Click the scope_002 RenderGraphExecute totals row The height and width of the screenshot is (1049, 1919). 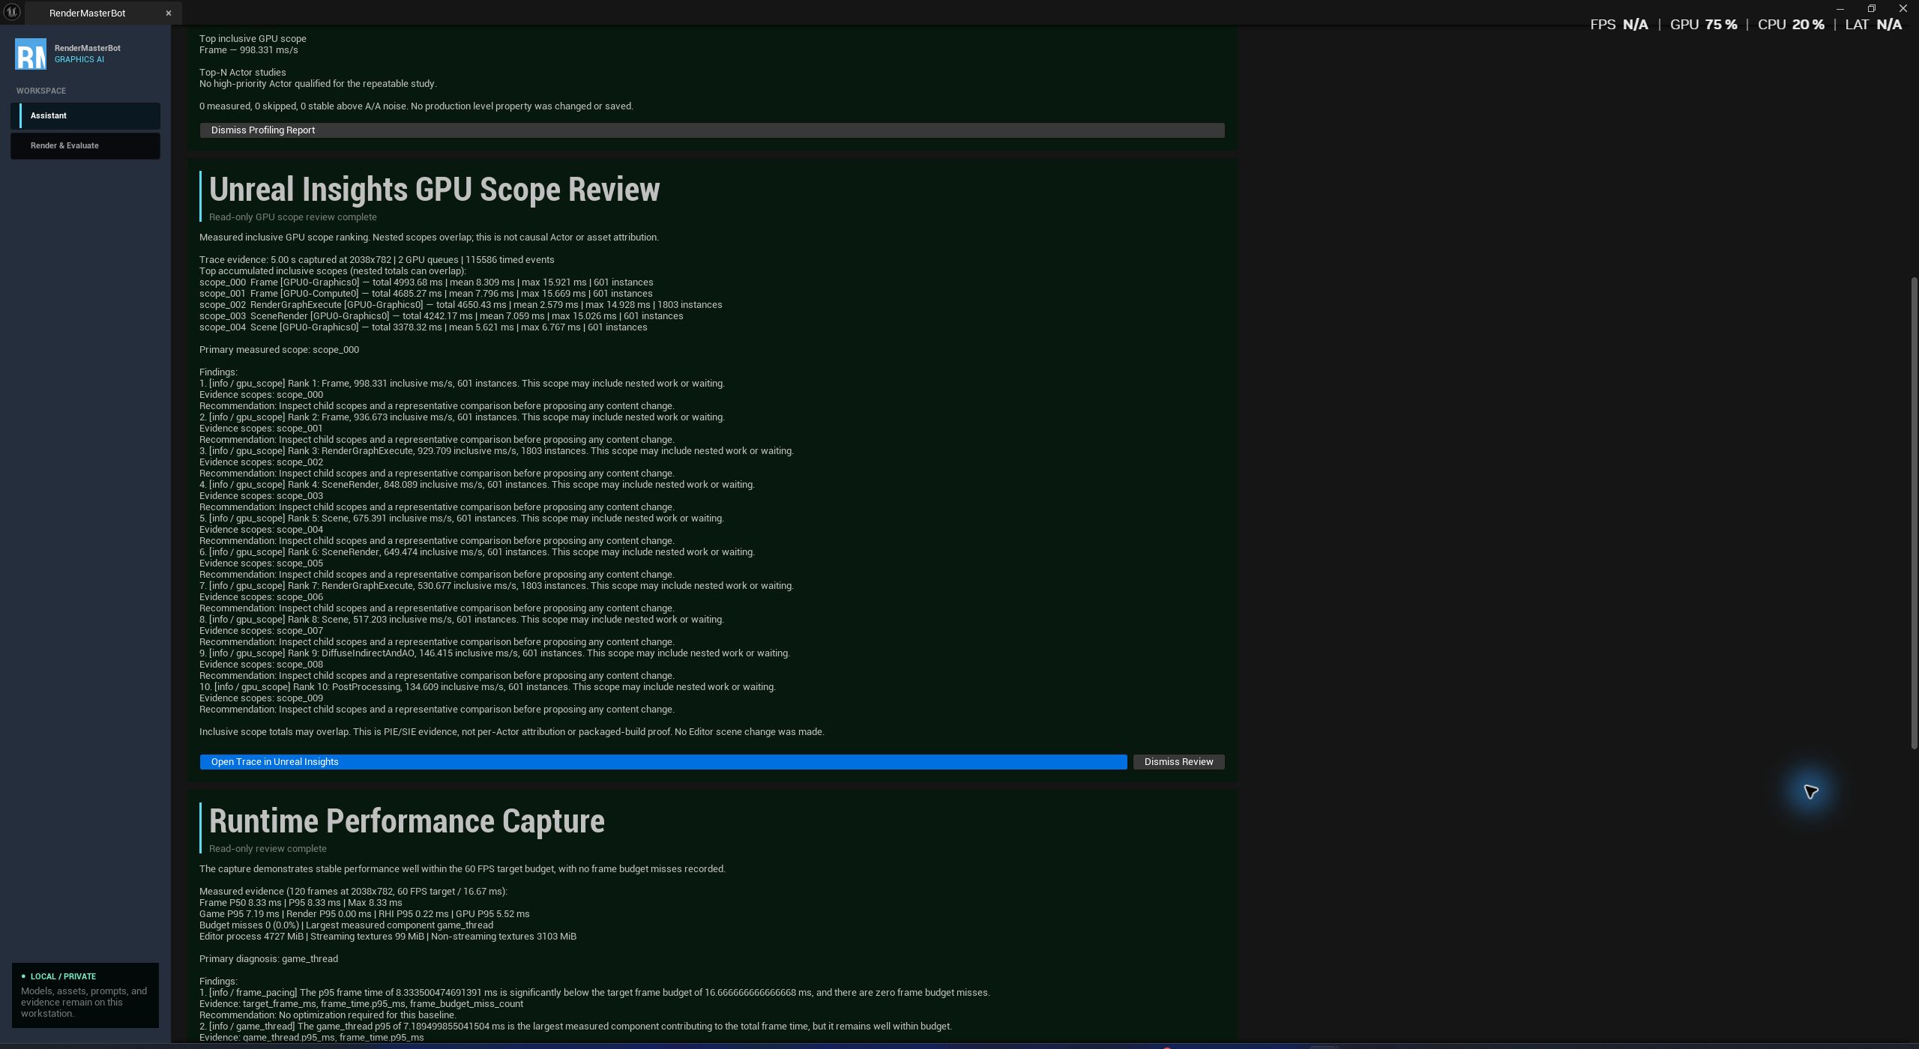point(460,305)
